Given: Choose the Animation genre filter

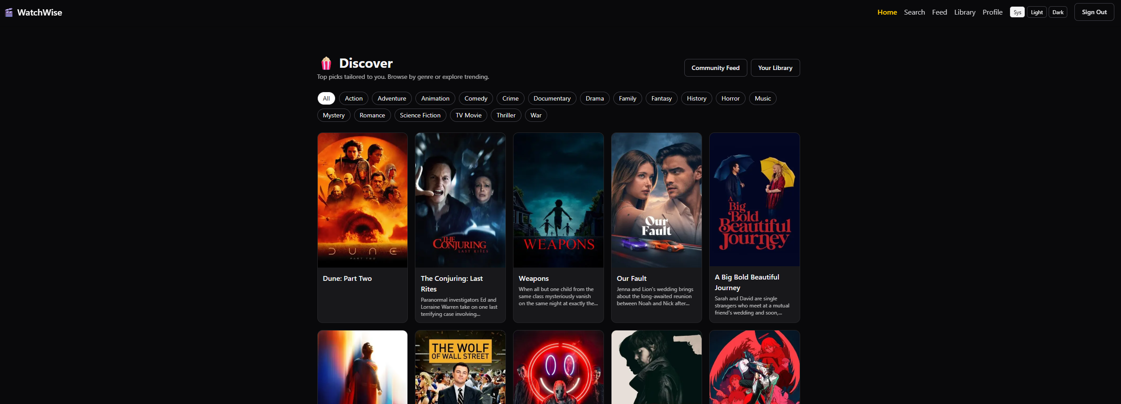Looking at the screenshot, I should coord(435,98).
